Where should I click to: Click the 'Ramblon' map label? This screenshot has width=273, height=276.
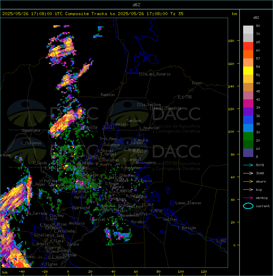pos(108,95)
